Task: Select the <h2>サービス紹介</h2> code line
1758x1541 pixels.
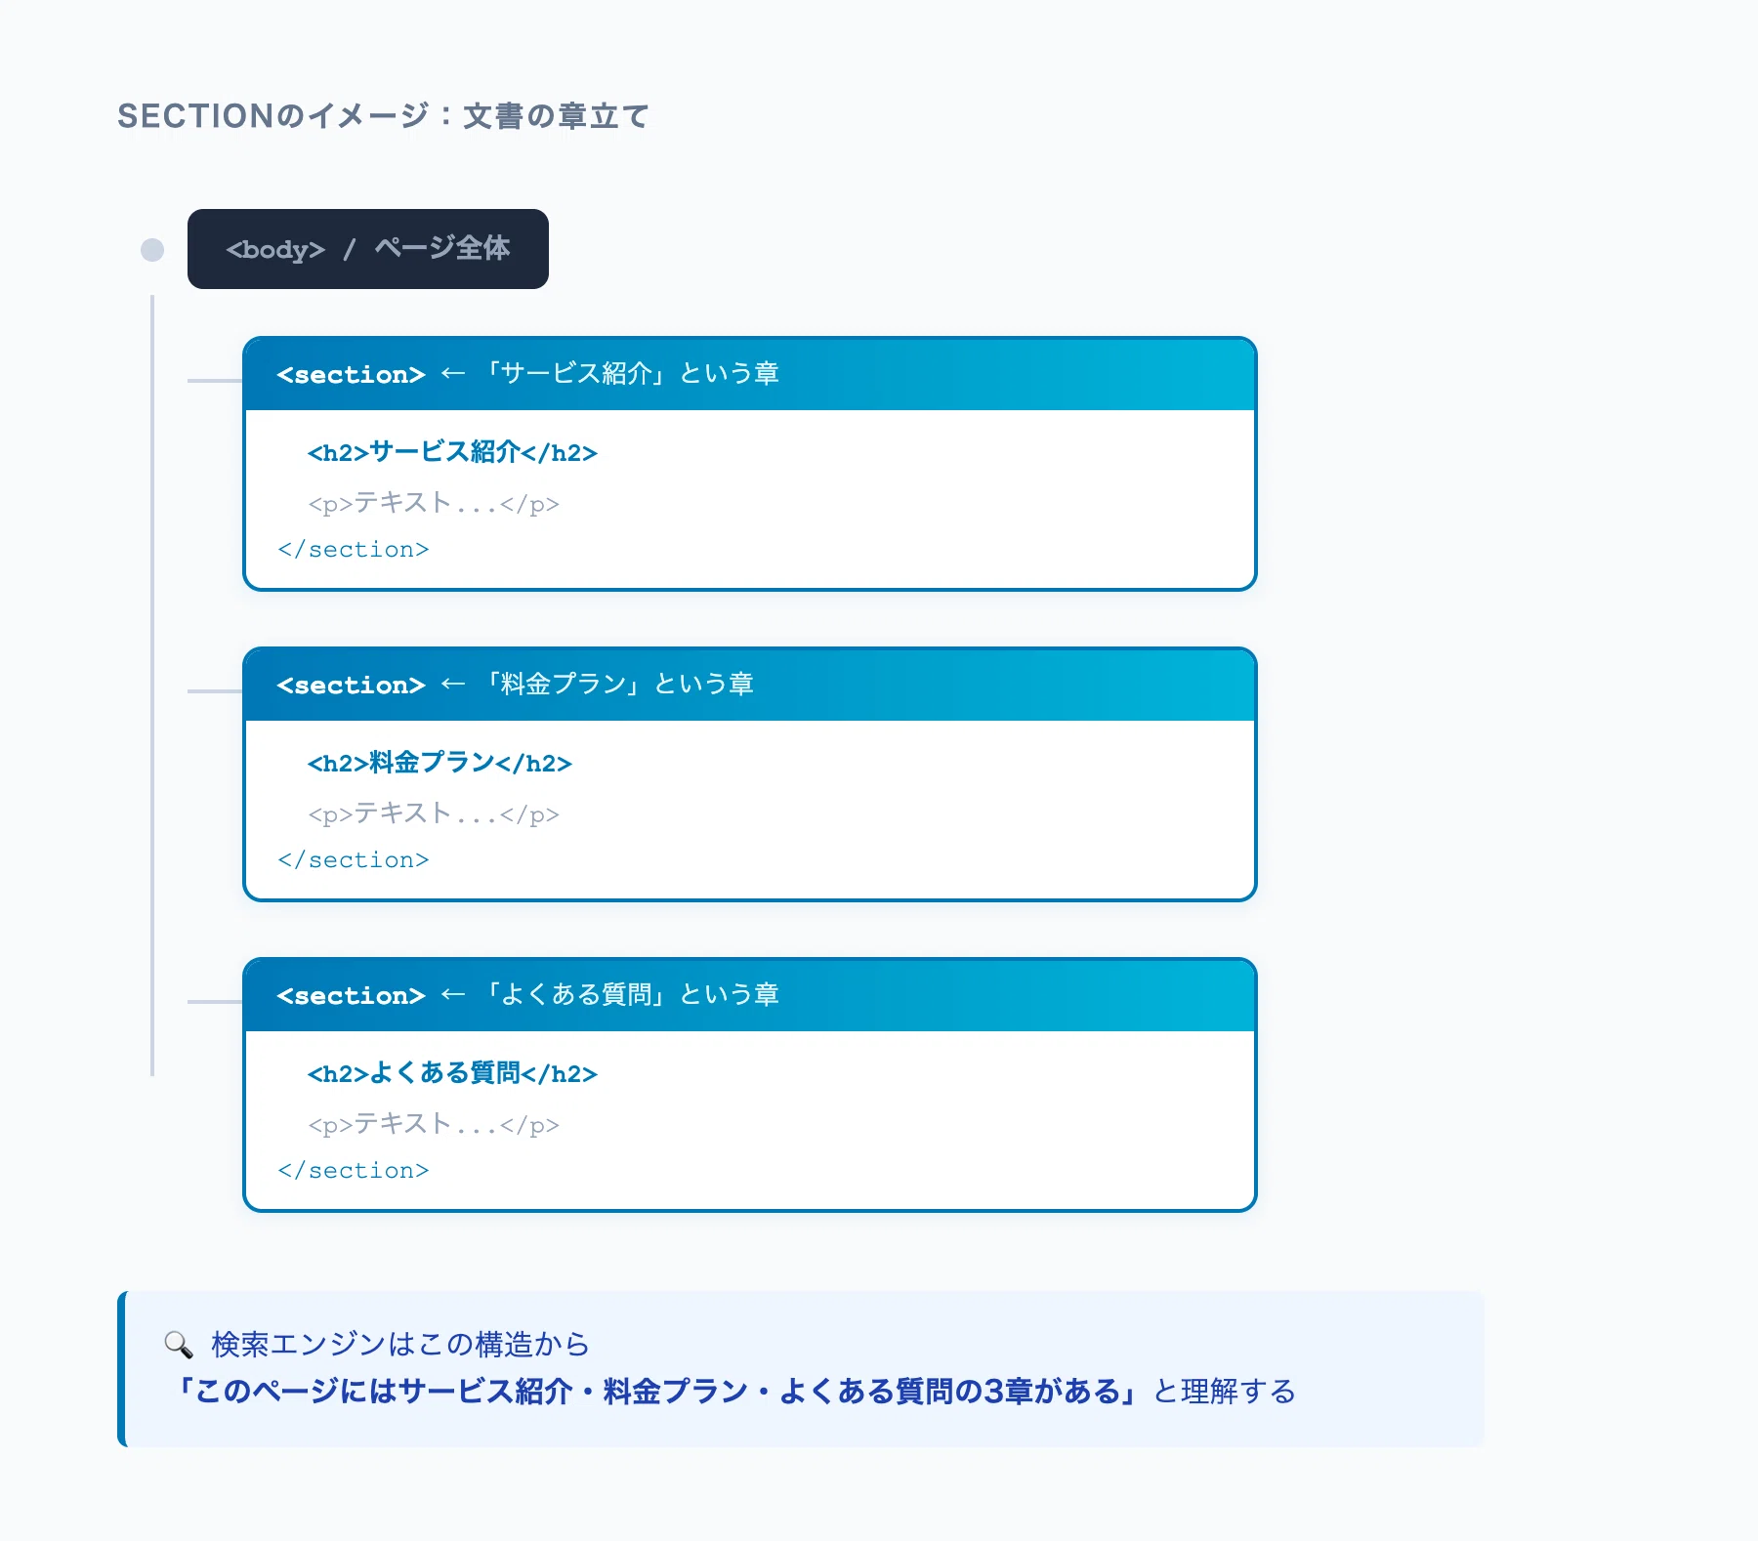Action: click(452, 452)
